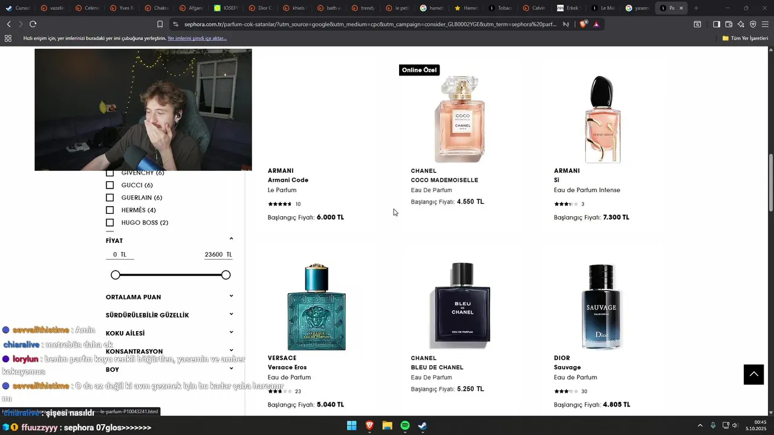Click the minimum price field showing 0
Screen dimensions: 774x435
point(120,254)
